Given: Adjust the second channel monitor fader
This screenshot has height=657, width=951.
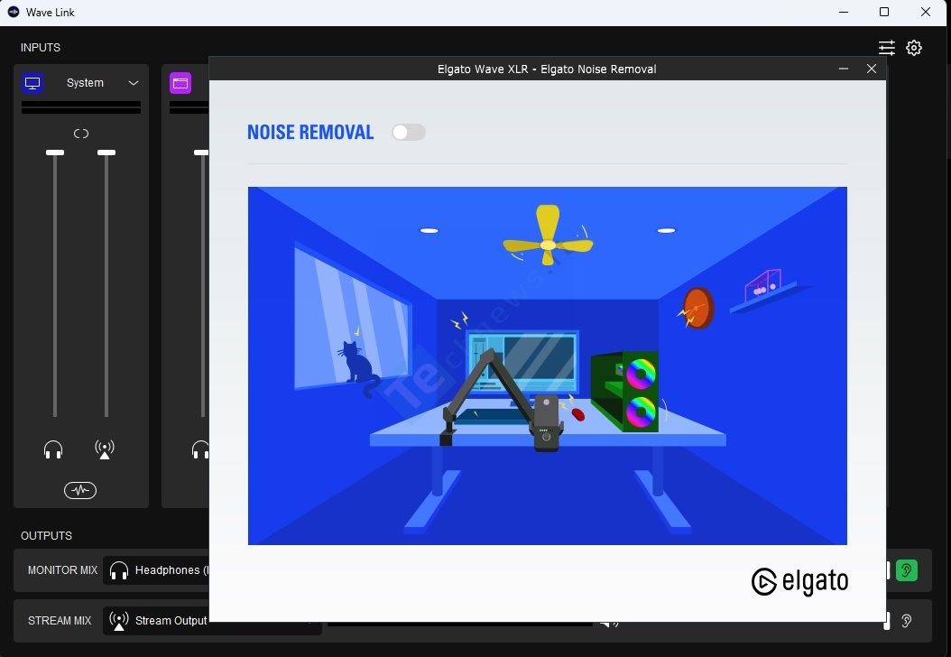Looking at the screenshot, I should pos(201,153).
